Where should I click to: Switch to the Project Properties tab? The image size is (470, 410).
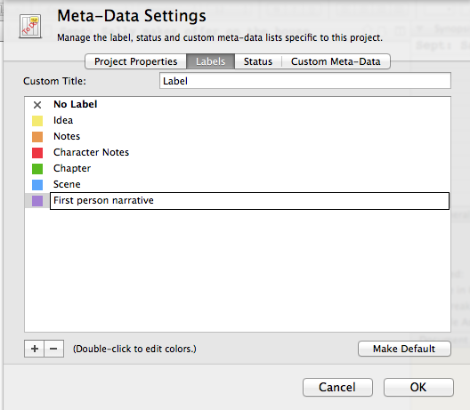click(x=136, y=61)
